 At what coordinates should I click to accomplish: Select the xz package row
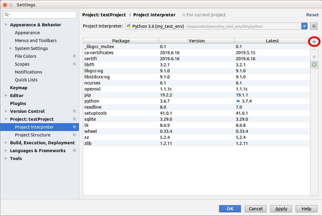click(197, 137)
